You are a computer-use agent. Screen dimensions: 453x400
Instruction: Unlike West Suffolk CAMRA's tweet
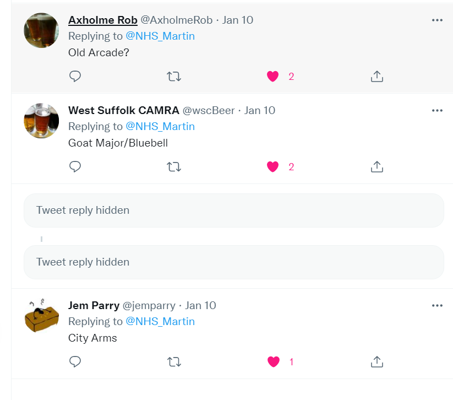click(x=273, y=166)
